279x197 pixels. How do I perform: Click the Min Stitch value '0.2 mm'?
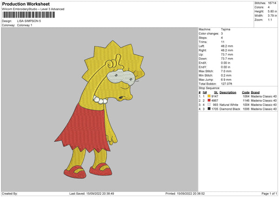pyautogui.click(x=226, y=75)
